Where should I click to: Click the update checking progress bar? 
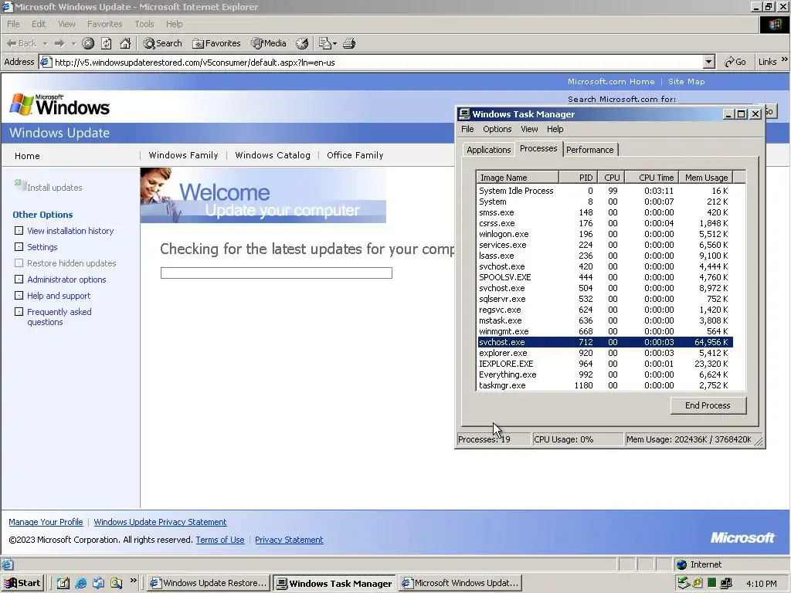[277, 273]
